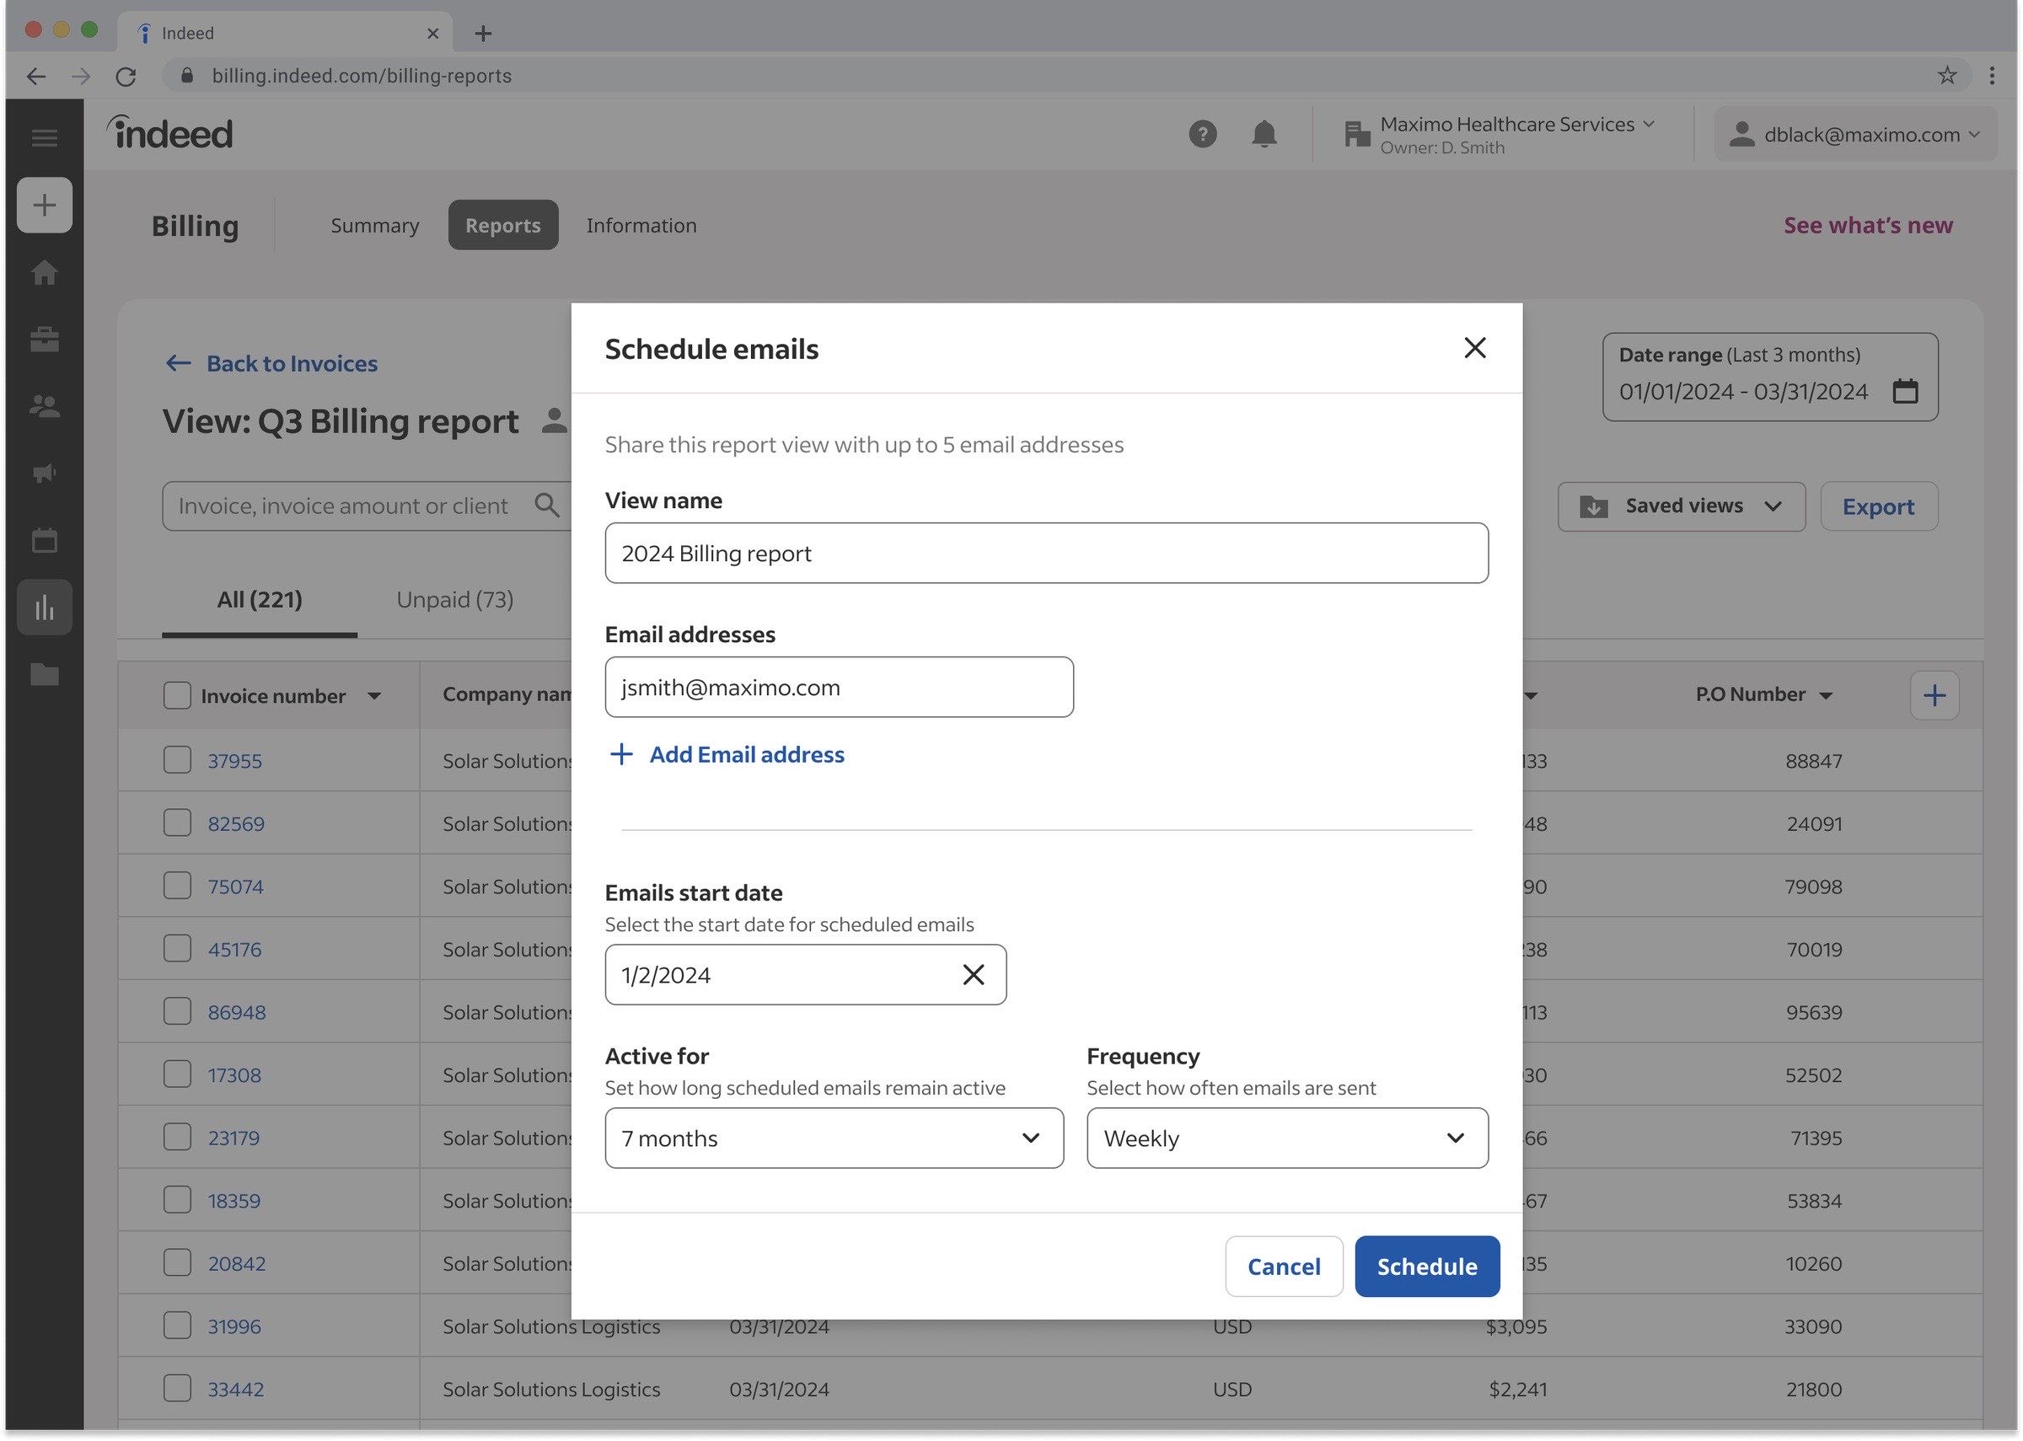Click the Export button
Viewport: 2023px width, 1441px height.
coord(1878,506)
